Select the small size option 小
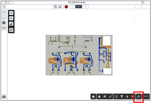Image resolution: width=151 pixels, height=103 pixels. (x=72, y=7)
